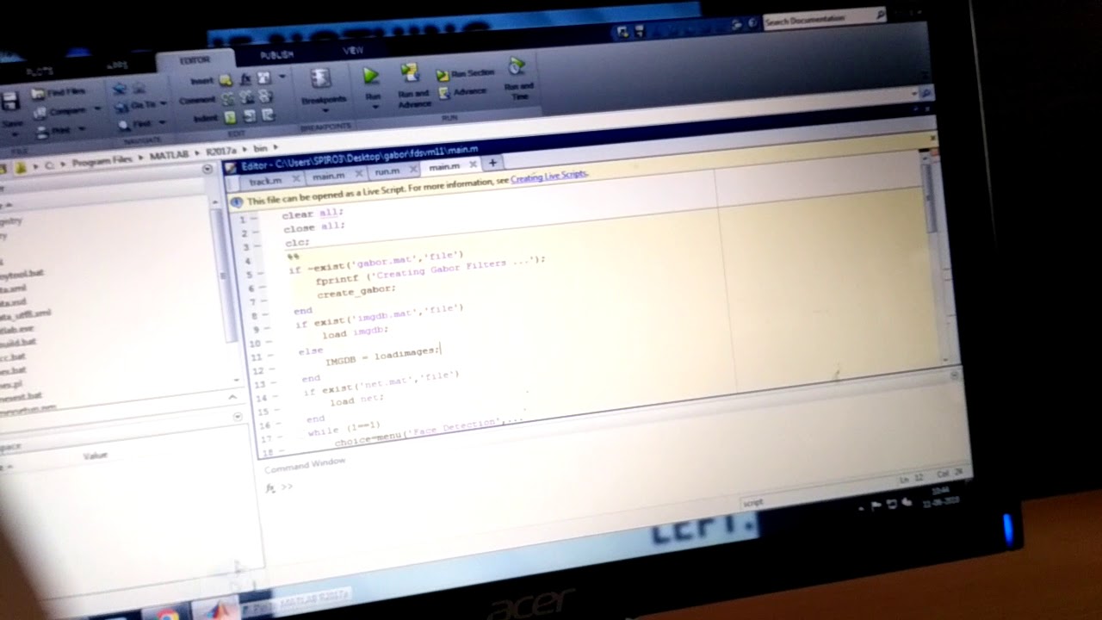This screenshot has height=620, width=1102.
Task: Click the Find magnifier button
Action: click(x=136, y=124)
